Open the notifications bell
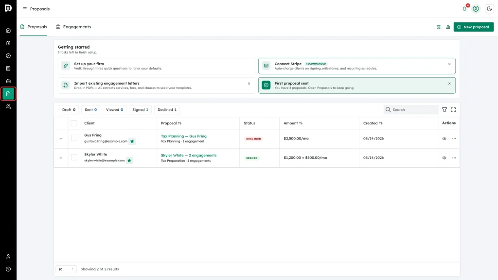 (464, 9)
